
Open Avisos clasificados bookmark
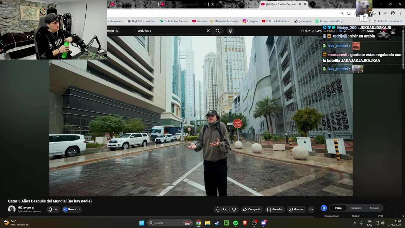(330, 21)
